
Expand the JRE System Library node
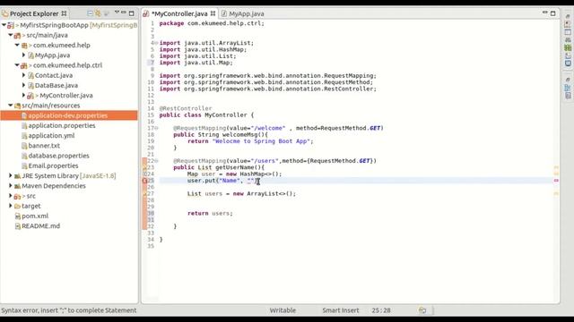pos(11,175)
